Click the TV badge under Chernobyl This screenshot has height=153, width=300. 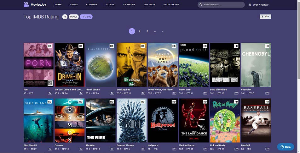(x=268, y=93)
